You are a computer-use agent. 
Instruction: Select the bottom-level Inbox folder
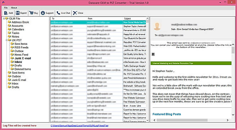point(15,83)
